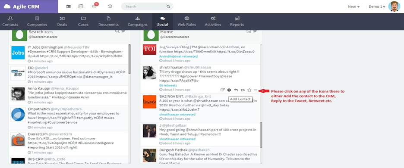The width and height of the screenshot is (404, 168).
Task: Click the search magnifier in search box
Action: 168,6
